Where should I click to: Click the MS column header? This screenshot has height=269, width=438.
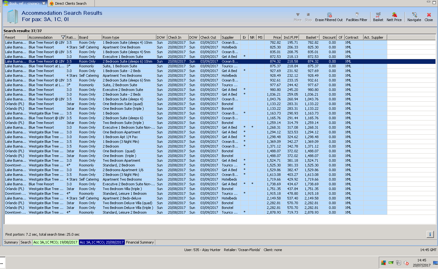point(260,37)
